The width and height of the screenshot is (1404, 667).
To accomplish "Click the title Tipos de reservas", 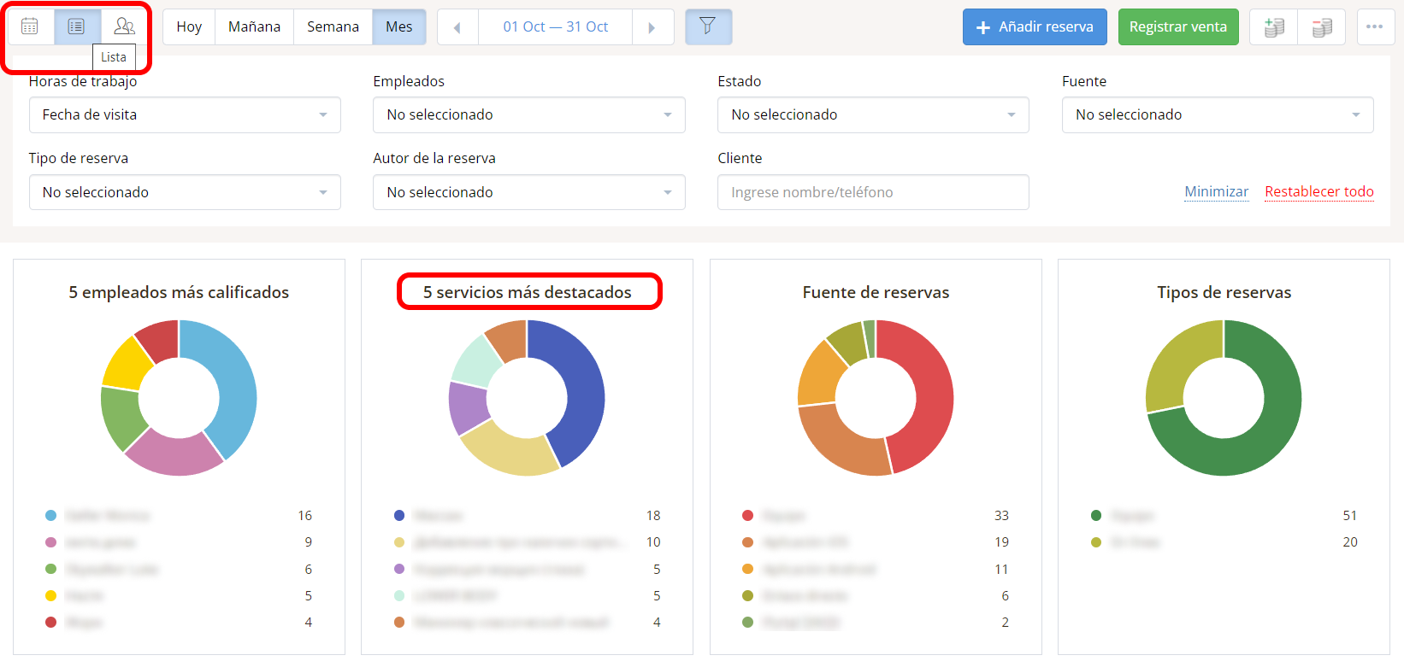I will [1224, 292].
